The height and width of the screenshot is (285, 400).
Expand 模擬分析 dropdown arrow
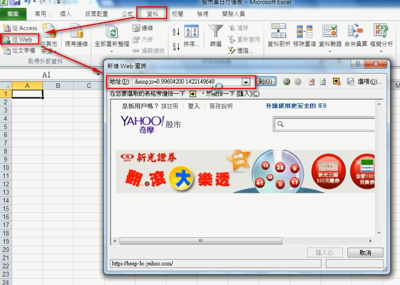click(381, 51)
